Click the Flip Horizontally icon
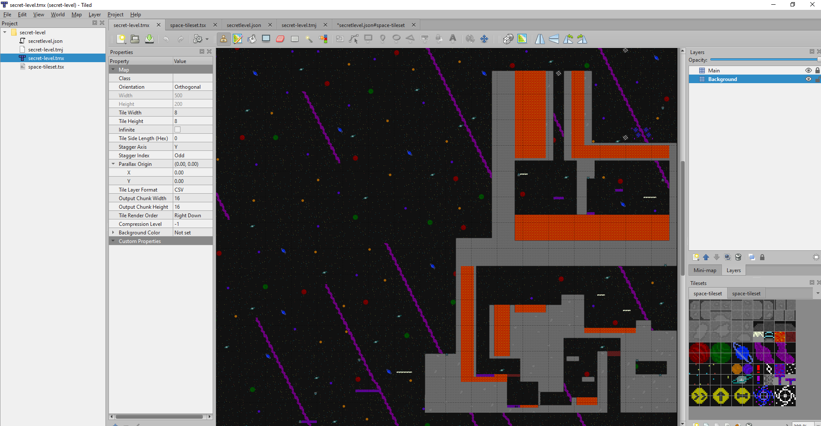Screen dimensions: 821x426 tap(540, 39)
